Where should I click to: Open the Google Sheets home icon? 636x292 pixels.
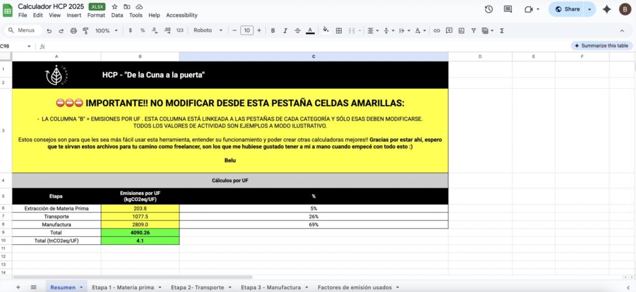pos(7,10)
